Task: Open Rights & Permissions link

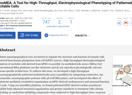Action: 7,28
